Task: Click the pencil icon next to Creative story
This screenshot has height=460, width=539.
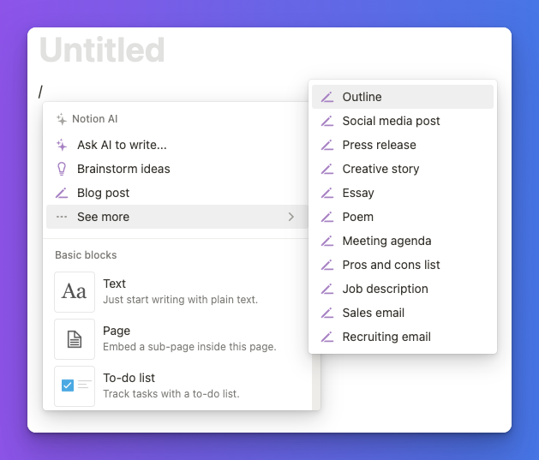Action: [327, 169]
